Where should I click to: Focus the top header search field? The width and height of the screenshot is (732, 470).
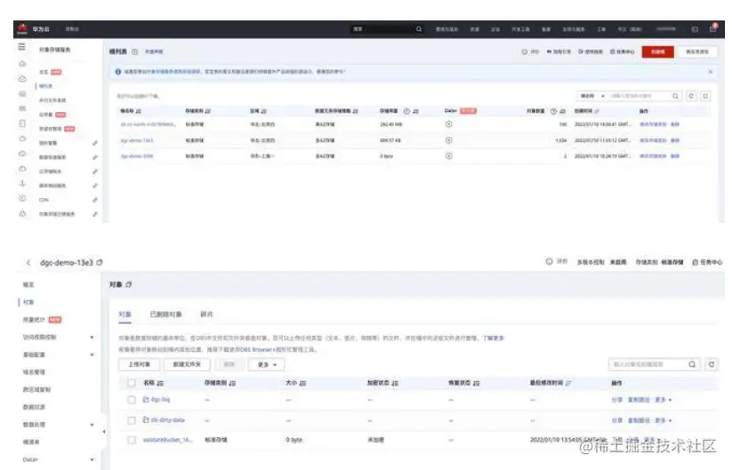click(x=382, y=29)
